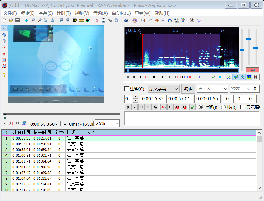Open the Spell Checker icon
Viewport: 264px width, 201px height.
coord(183,21)
